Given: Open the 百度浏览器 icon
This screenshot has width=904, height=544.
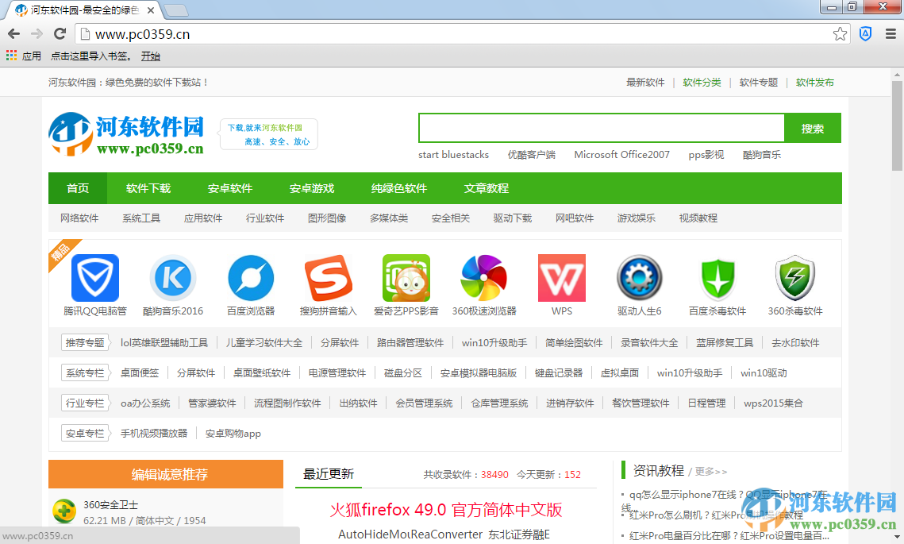Looking at the screenshot, I should pos(250,278).
